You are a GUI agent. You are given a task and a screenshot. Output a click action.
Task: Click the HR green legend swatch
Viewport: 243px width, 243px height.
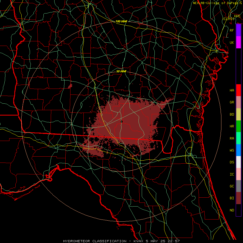[238, 126]
